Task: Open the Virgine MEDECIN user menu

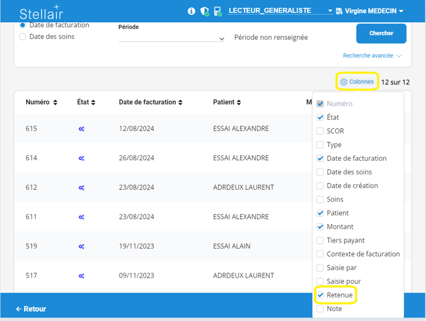Action: [x=370, y=11]
